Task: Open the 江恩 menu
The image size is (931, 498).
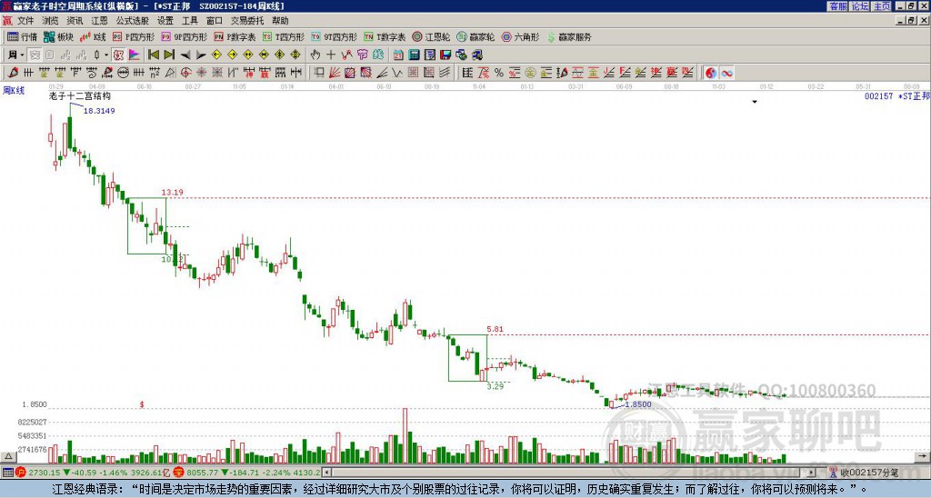Action: click(x=99, y=21)
